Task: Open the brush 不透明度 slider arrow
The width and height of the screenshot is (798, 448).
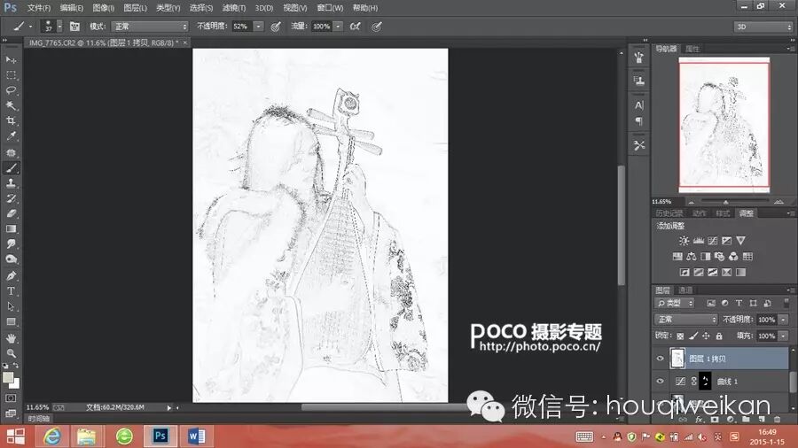Action: tap(259, 27)
